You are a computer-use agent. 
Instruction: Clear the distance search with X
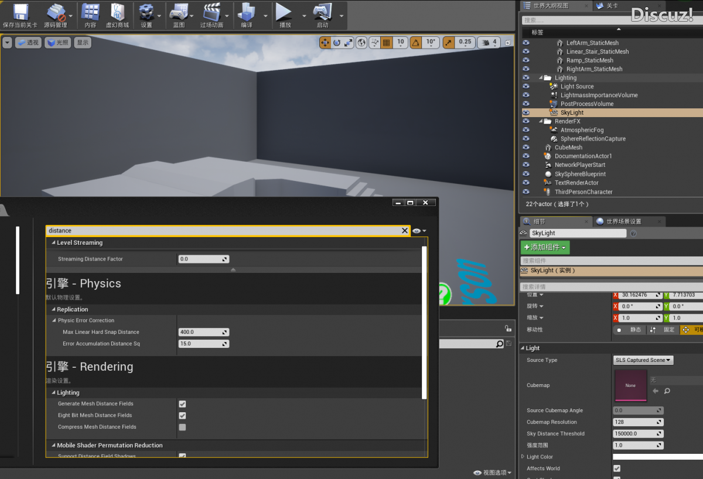click(404, 231)
